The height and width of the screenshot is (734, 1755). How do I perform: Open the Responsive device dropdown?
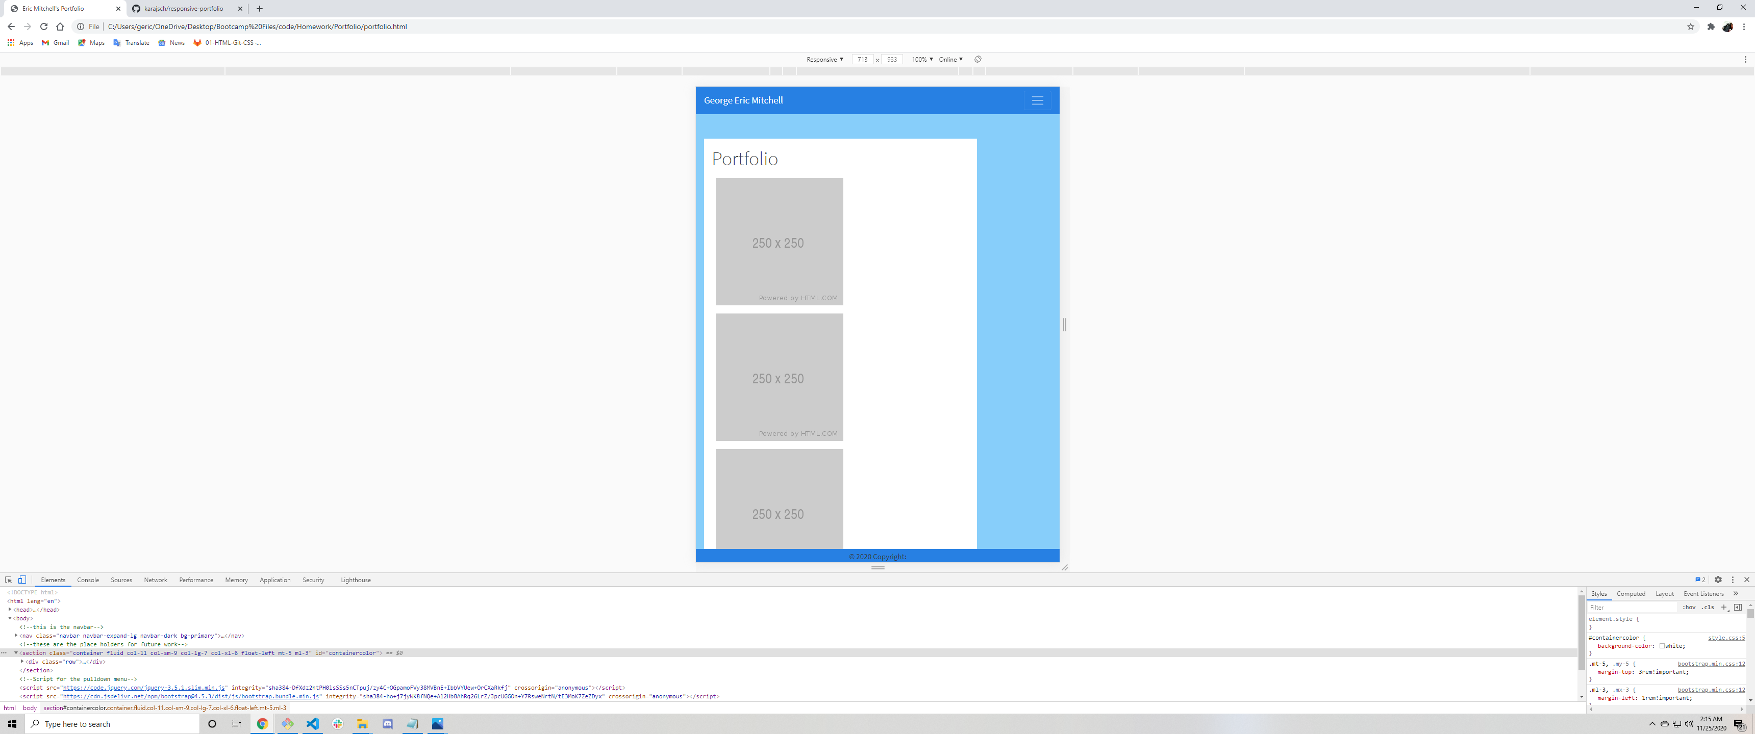tap(824, 59)
